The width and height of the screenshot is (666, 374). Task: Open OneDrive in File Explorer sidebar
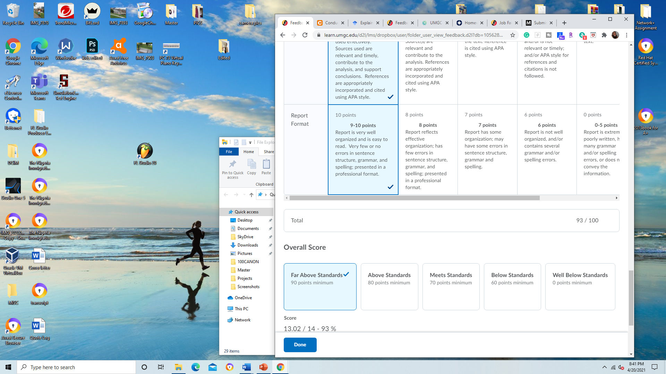243,298
